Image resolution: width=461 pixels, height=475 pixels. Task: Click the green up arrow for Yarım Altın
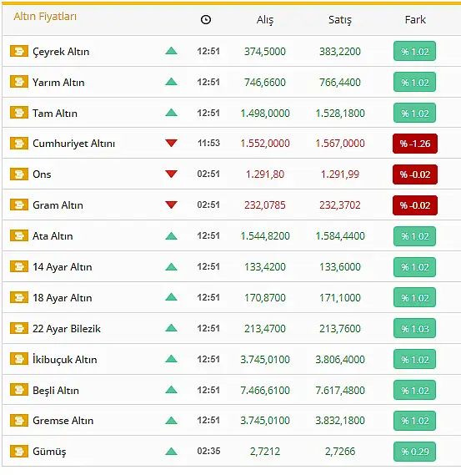click(x=171, y=82)
